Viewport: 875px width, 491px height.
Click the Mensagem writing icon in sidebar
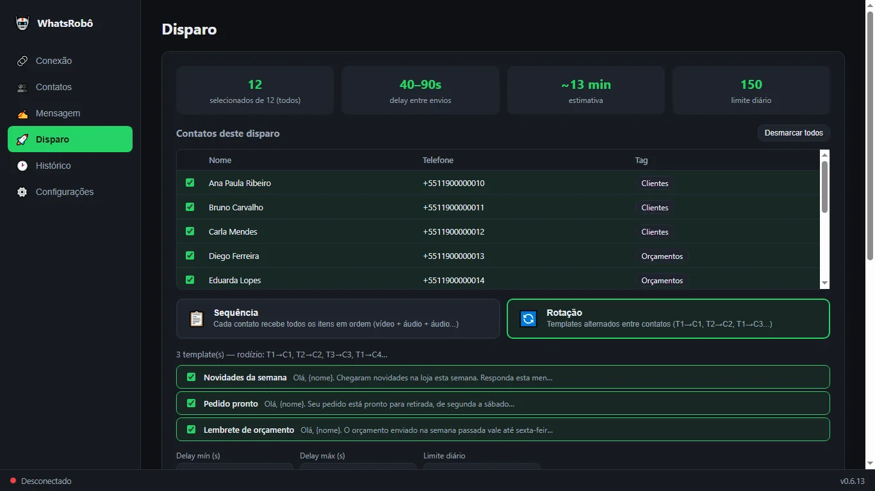(x=22, y=114)
